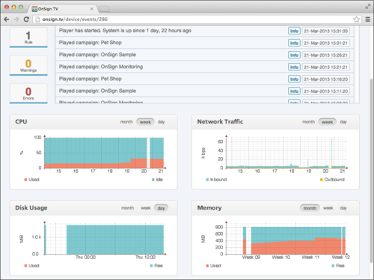
Task: Select week view for CPU chart
Action: (x=145, y=122)
